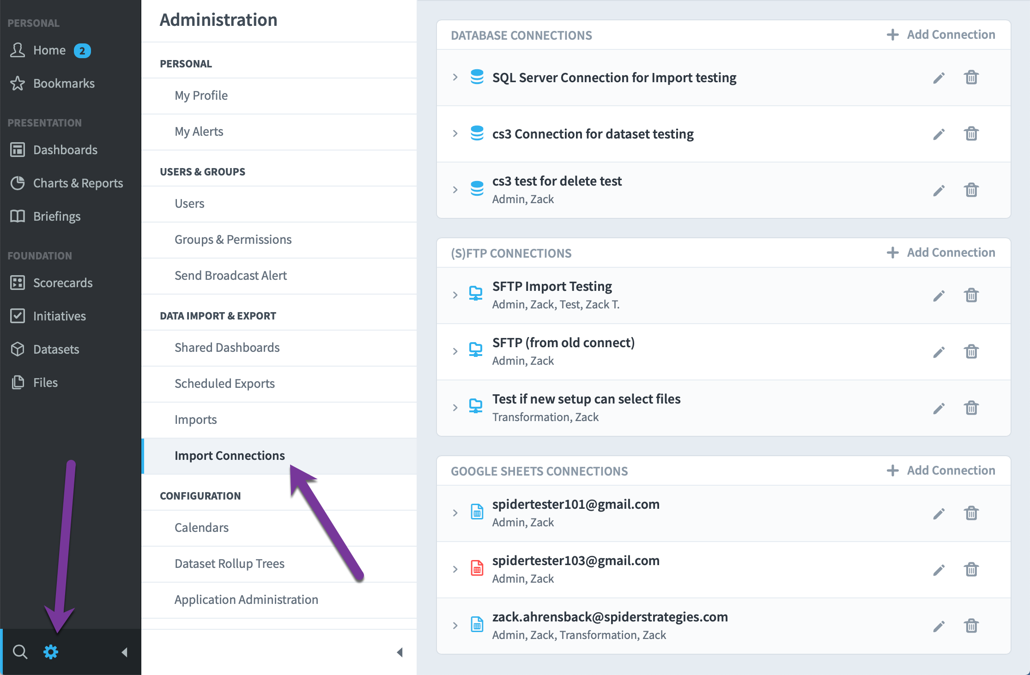Expand SFTP (from old connect) row
Image resolution: width=1030 pixels, height=675 pixels.
click(455, 351)
